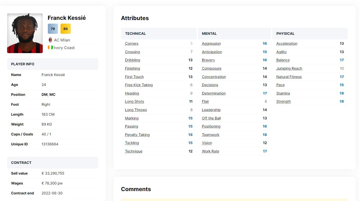Click the Corners attribute label
The width and height of the screenshot is (360, 201).
(x=132, y=43)
